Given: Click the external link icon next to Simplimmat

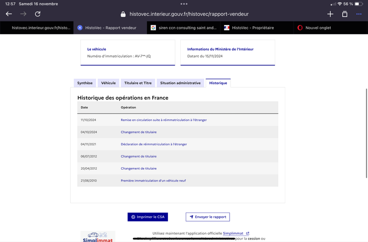Looking at the screenshot, I should tap(247, 233).
